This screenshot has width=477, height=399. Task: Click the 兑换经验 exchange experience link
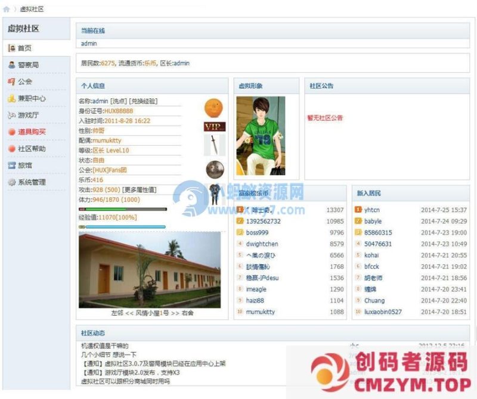(143, 101)
